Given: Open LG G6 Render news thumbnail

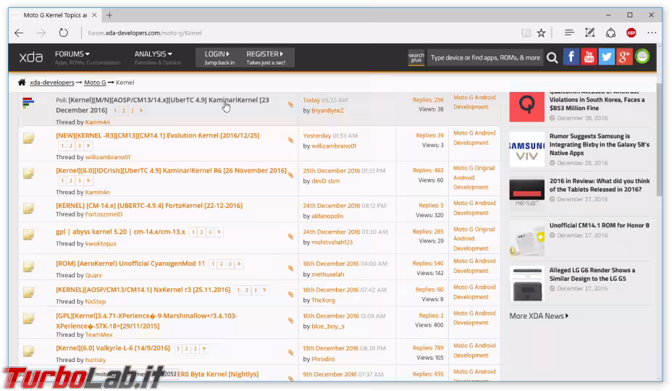Looking at the screenshot, I should click(x=526, y=283).
